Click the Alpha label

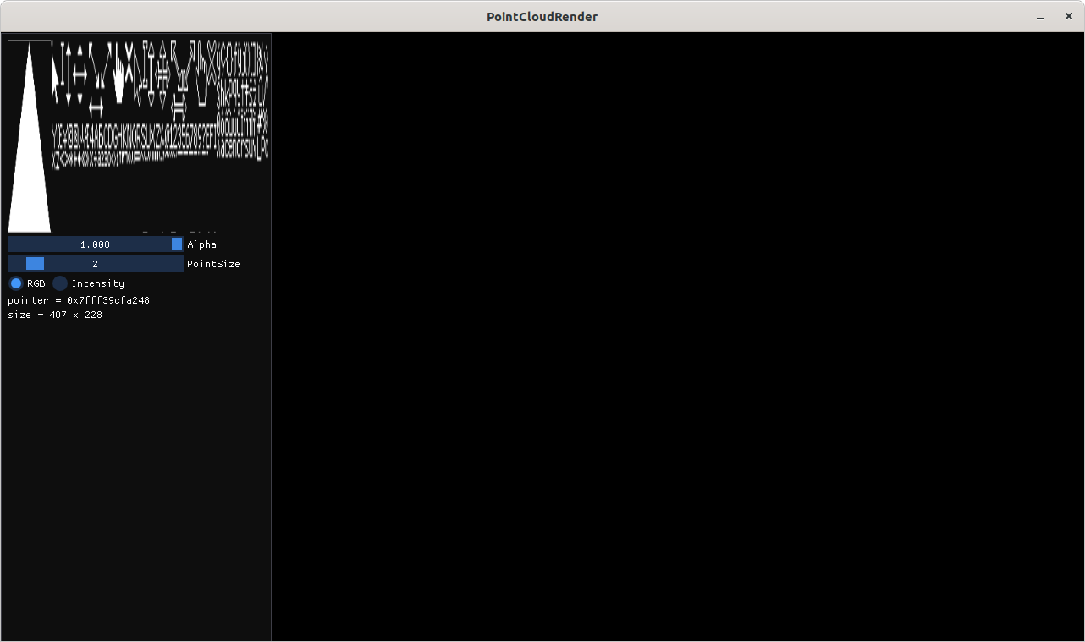(201, 244)
